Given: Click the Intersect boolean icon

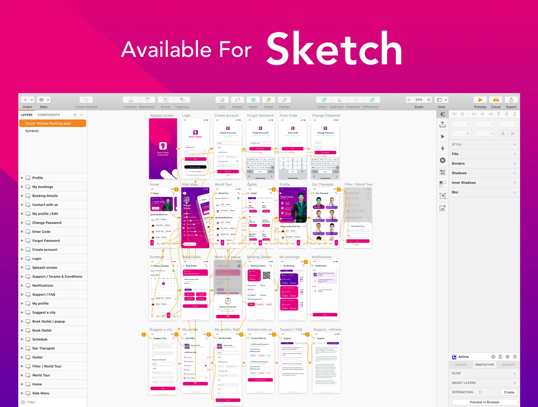Looking at the screenshot, I should (356, 100).
